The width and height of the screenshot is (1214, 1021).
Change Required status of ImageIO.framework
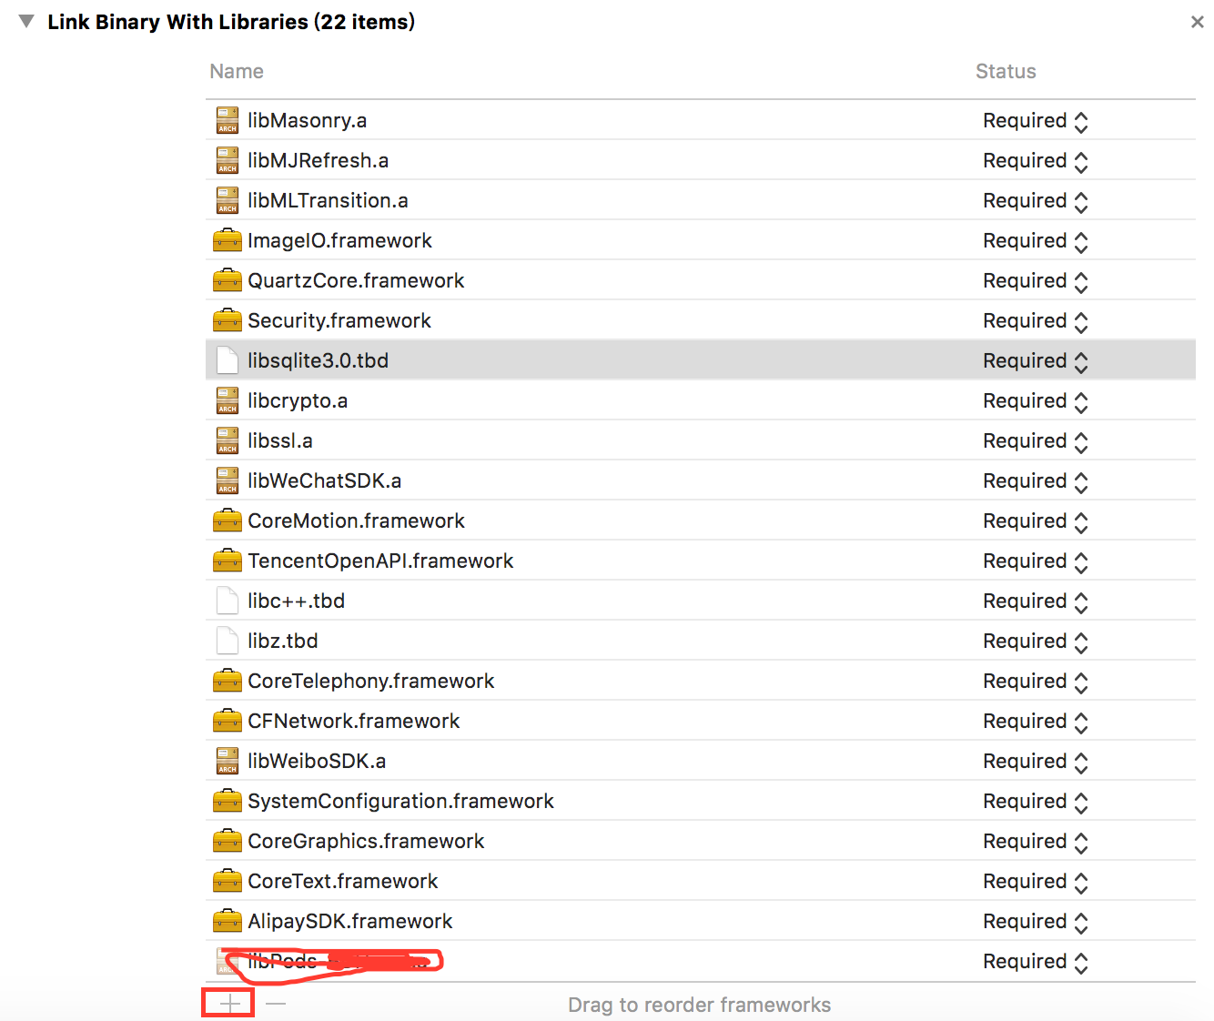coord(1036,241)
